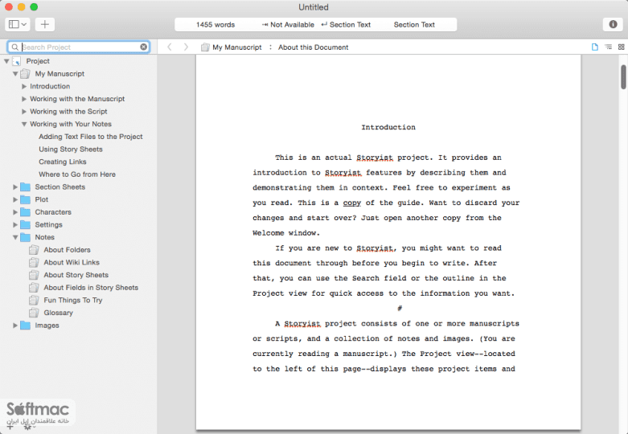The height and width of the screenshot is (434, 628).
Task: Expand the Introduction section
Action: [x=24, y=86]
